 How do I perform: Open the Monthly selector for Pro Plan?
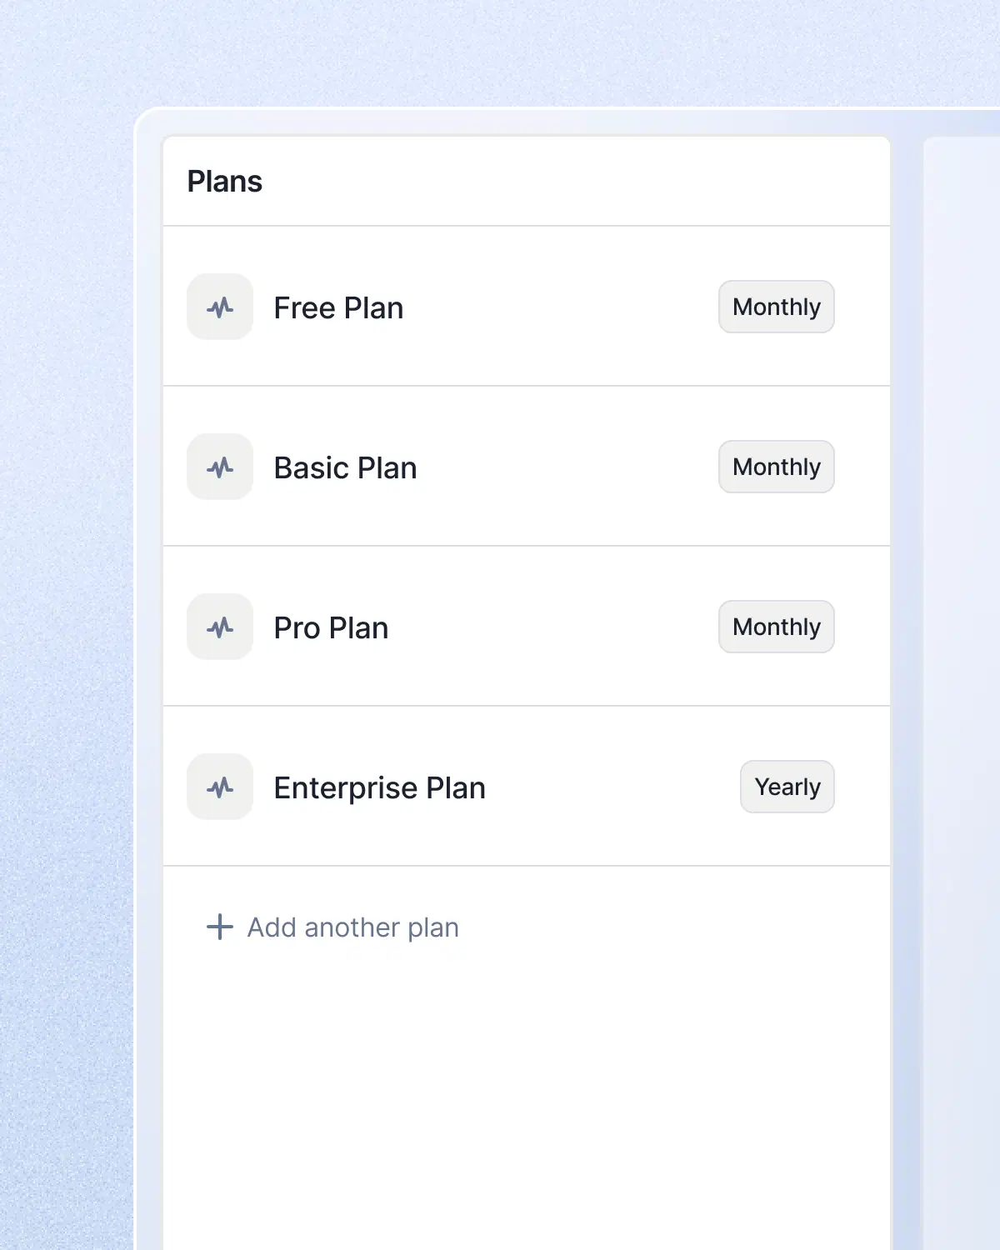[x=776, y=627]
